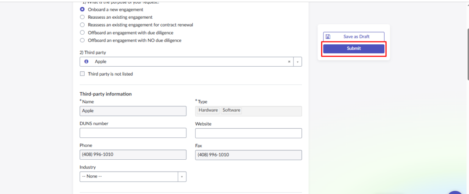This screenshot has height=194, width=469.
Task: Open the round help widget in bottom corner
Action: (455, 192)
